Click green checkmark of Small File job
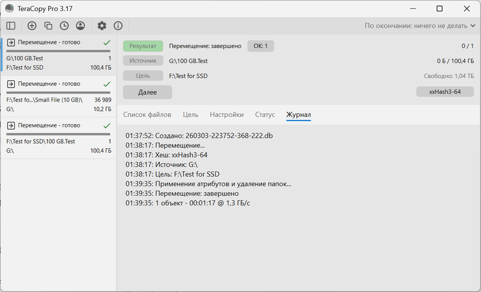Image resolution: width=481 pixels, height=292 pixels. pyautogui.click(x=107, y=84)
